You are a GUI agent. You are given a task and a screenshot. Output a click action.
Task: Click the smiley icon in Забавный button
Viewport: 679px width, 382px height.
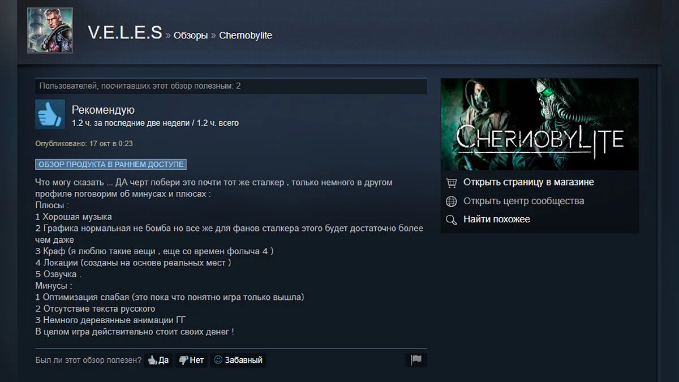coord(218,359)
